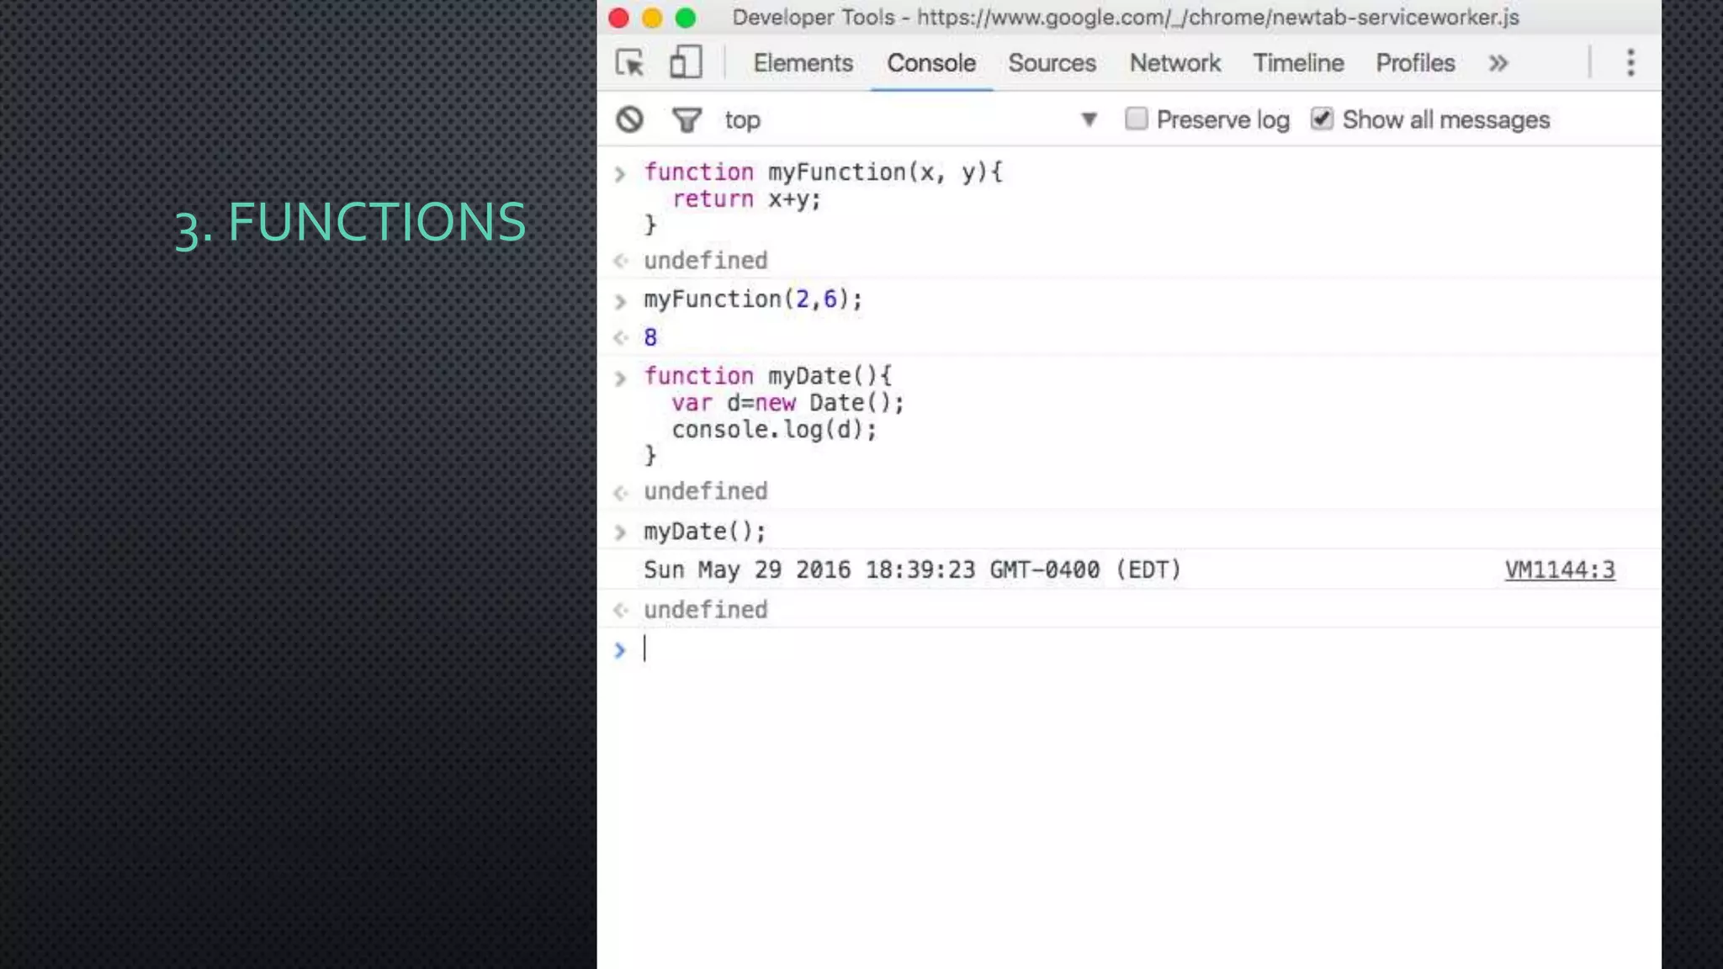1723x969 pixels.
Task: Click the 'var d=new Date();' line
Action: [x=787, y=403]
